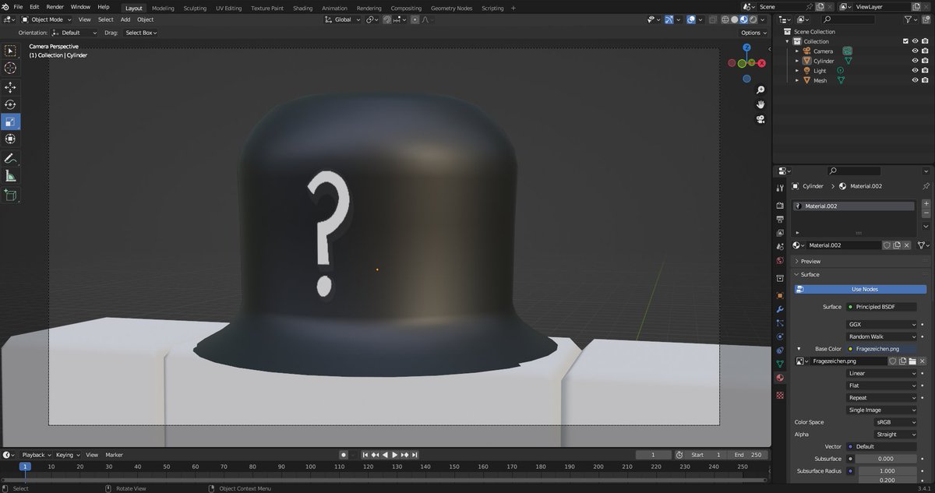Screen dimensions: 935x493
Task: Click the Blender logo icon
Action: coord(5,6)
